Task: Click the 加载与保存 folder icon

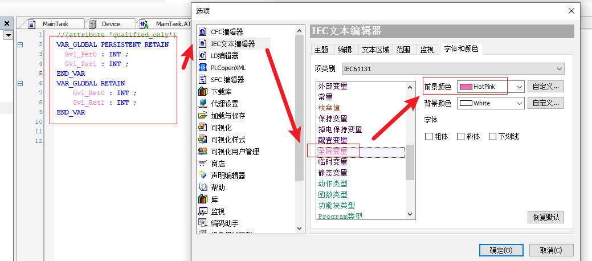Action: (202, 116)
